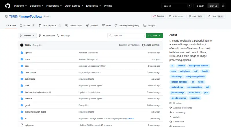Focus the Go to file field
This screenshot has height=127, width=231.
point(126,36)
